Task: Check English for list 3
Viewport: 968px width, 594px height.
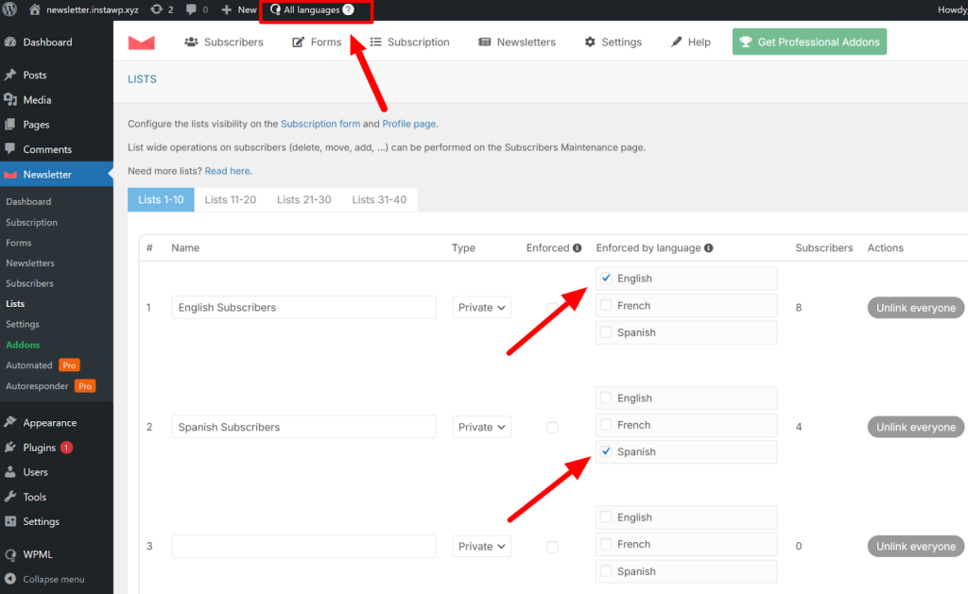Action: click(x=606, y=517)
